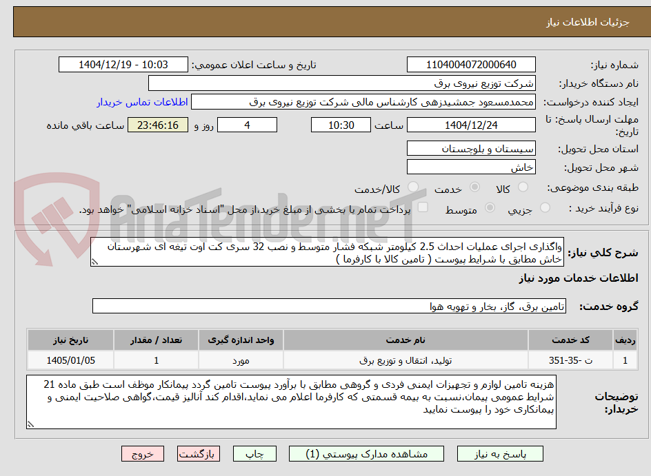Click the requester field محمدمسعود جمشیدزهی
This screenshot has width=651, height=476.
[363, 102]
